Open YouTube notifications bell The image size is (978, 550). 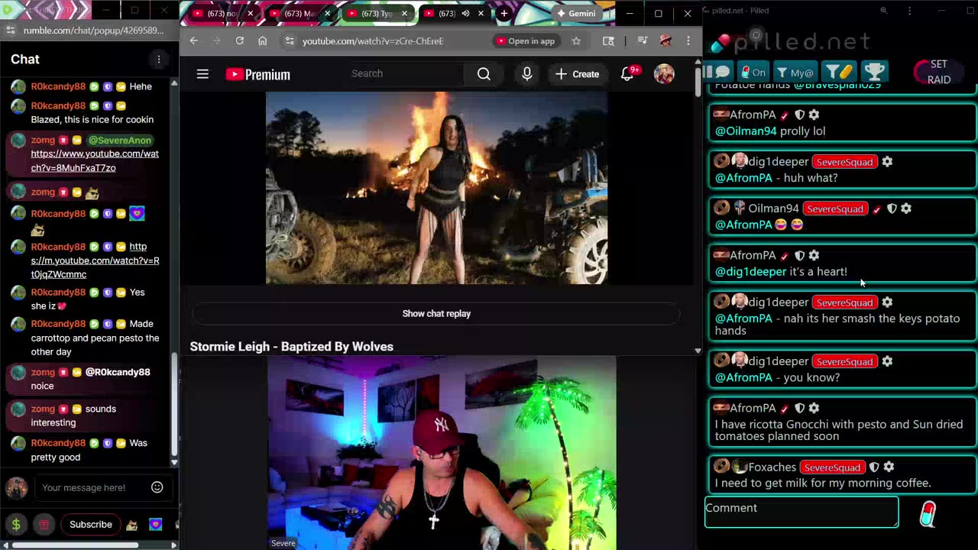click(627, 74)
